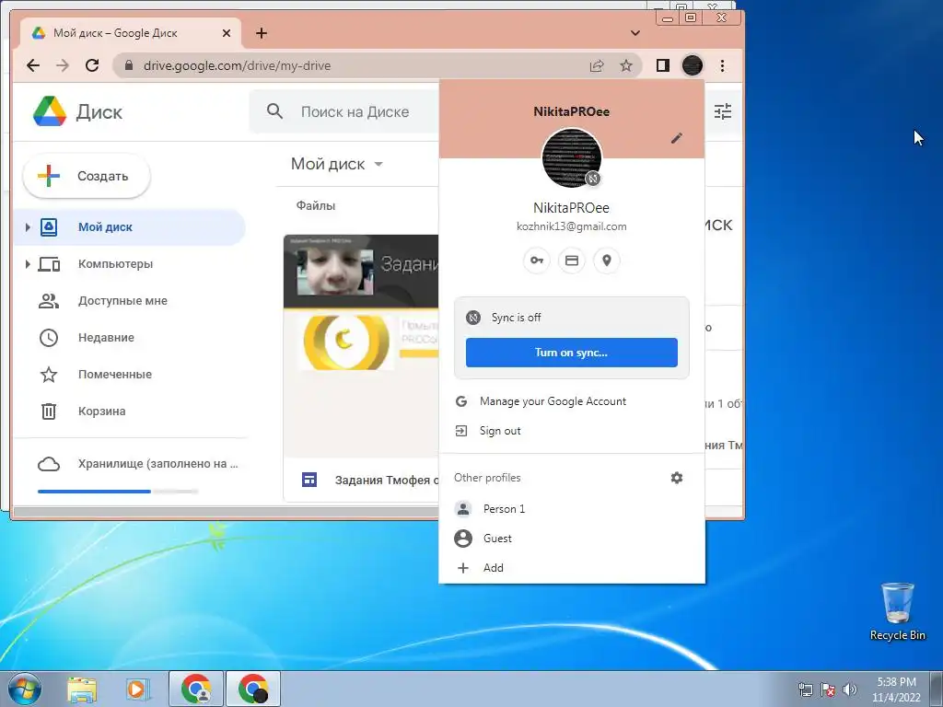
Task: Open the Мой диск header dropdown
Action: [x=378, y=164]
